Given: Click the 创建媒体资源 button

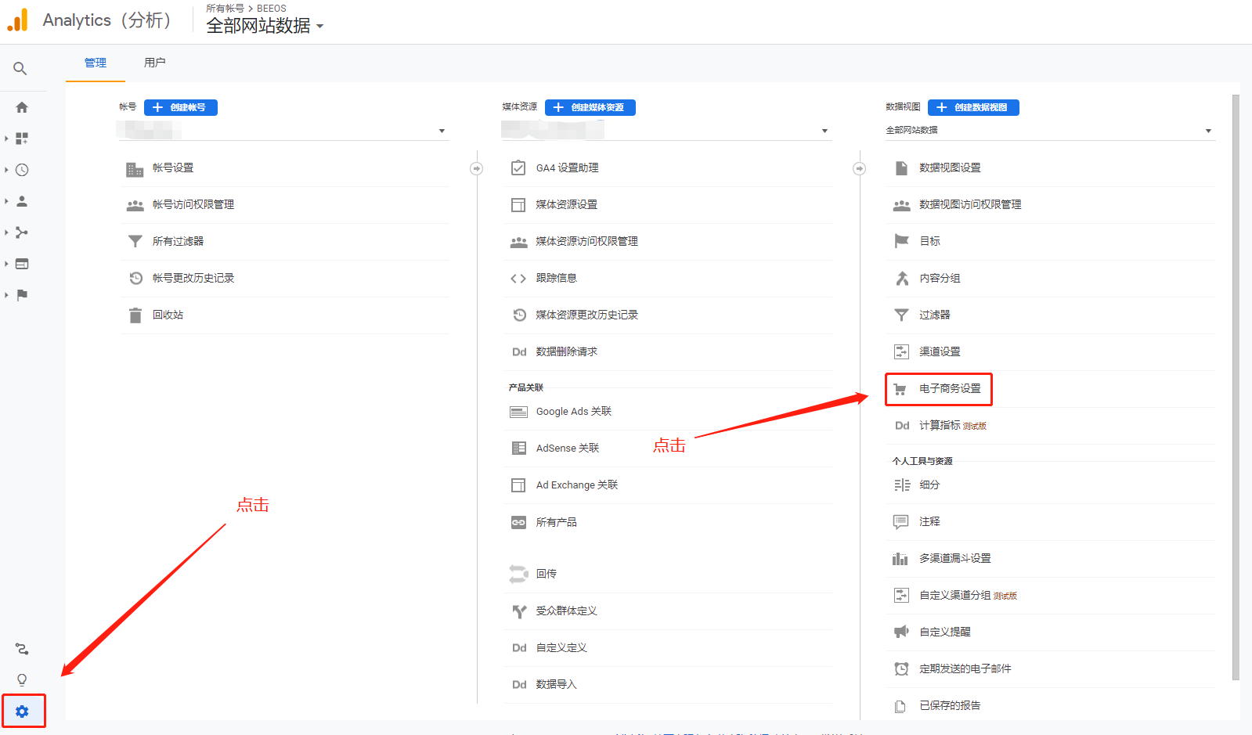Looking at the screenshot, I should click(590, 107).
